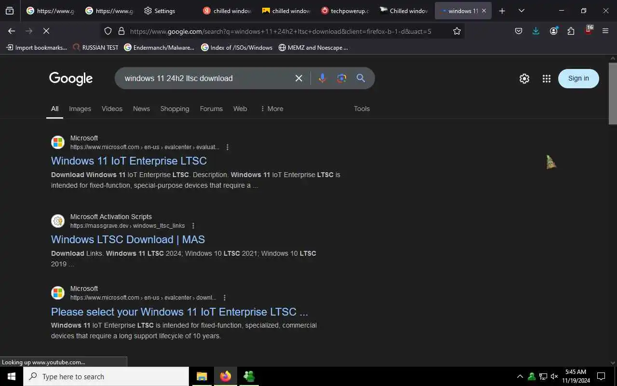Open Firefox application hamburger menu
The image size is (617, 386).
(x=605, y=31)
